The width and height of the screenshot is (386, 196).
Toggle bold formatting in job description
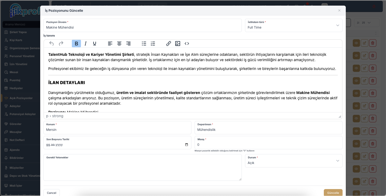tap(76, 44)
